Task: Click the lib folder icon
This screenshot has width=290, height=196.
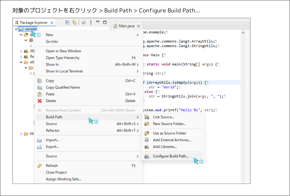Action: coord(26,134)
